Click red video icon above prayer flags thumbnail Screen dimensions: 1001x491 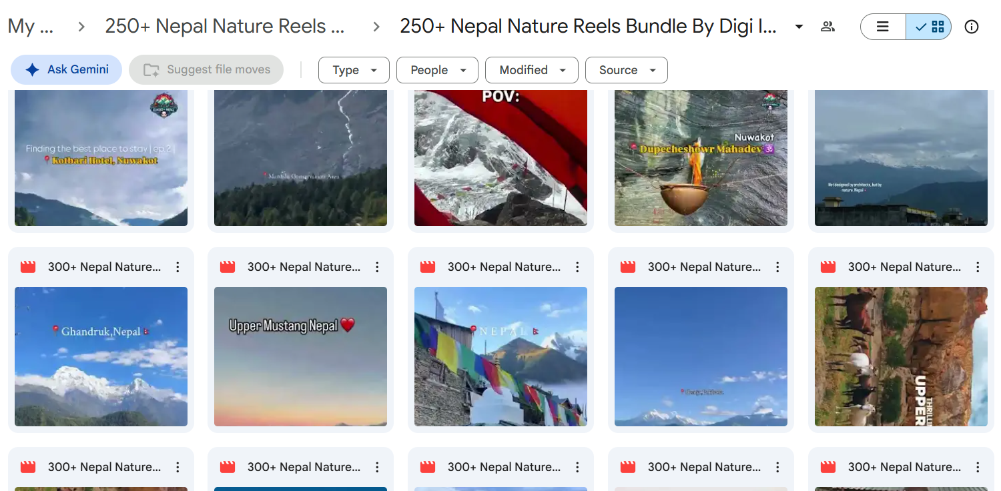point(428,267)
